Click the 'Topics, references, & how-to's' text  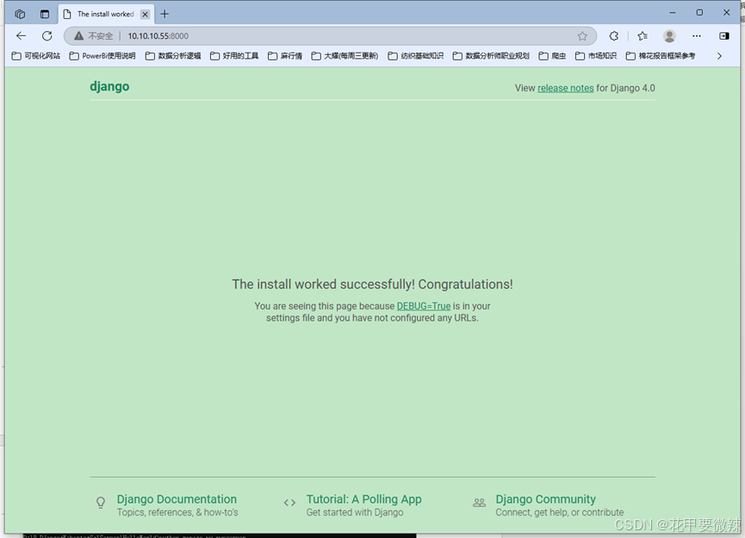[x=177, y=512]
